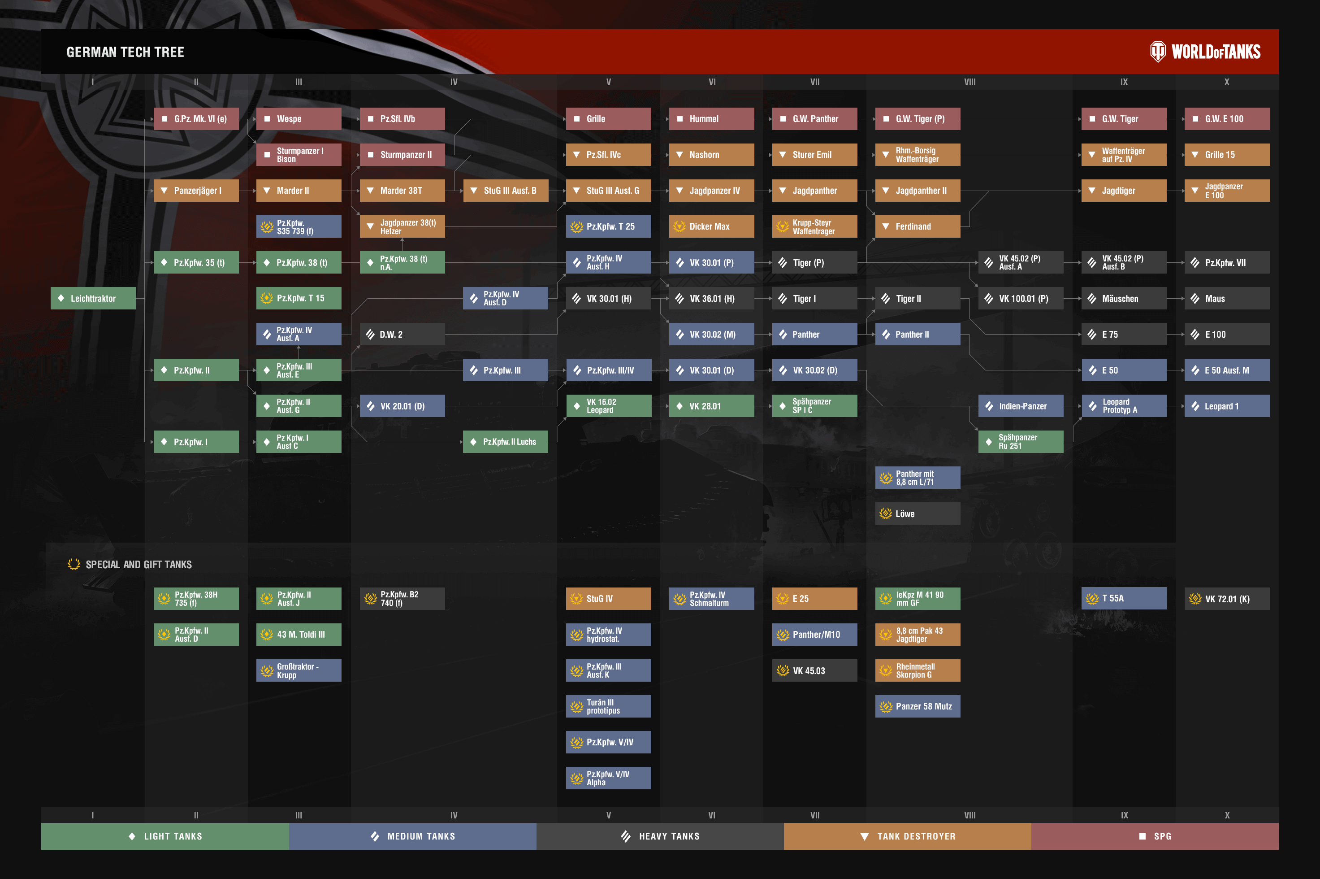Click the bottom tier VIII column label
This screenshot has width=1320, height=879.
(970, 815)
